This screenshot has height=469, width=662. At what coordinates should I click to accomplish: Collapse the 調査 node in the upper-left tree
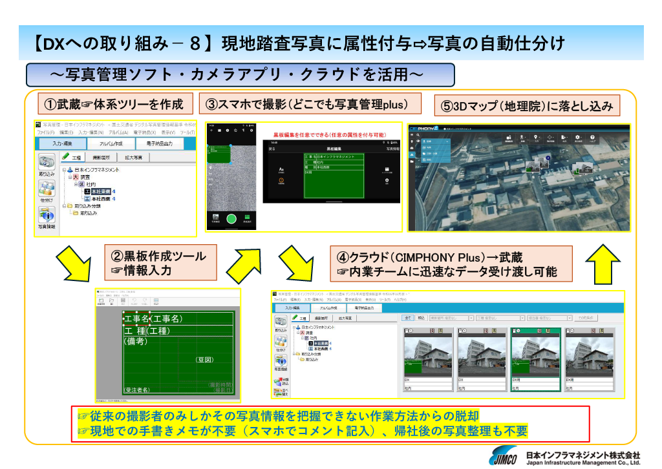tap(70, 176)
